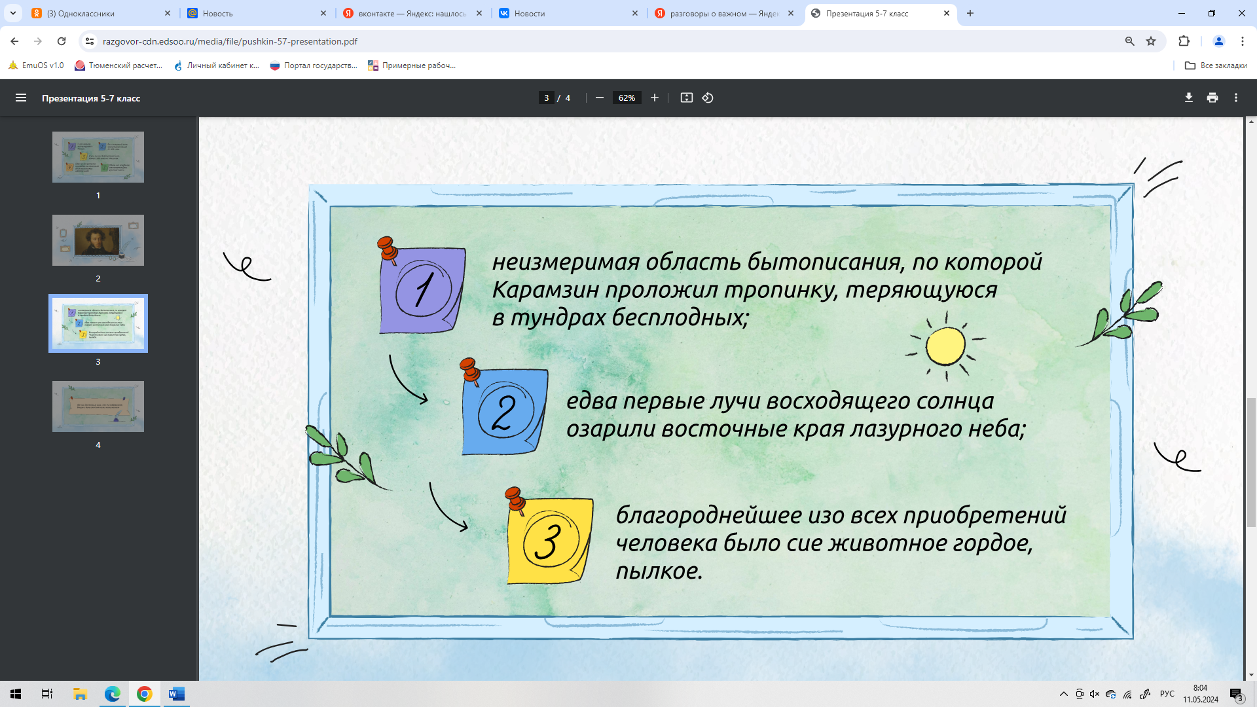Close the Одноклассники tab
1257x707 pixels.
pos(168,13)
